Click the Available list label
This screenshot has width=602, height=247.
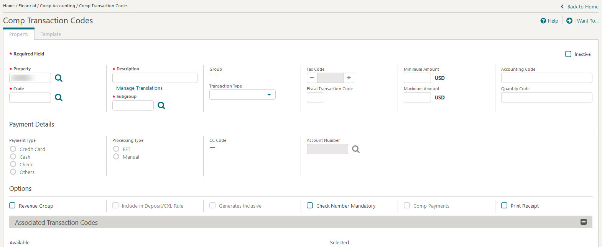(x=20, y=242)
